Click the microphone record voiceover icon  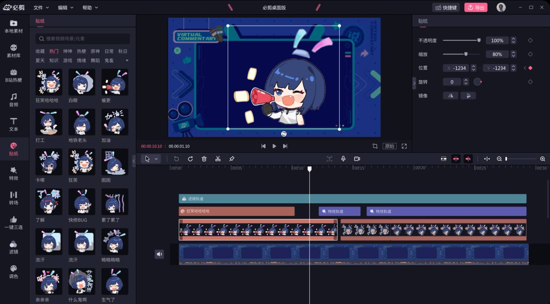pyautogui.click(x=343, y=159)
